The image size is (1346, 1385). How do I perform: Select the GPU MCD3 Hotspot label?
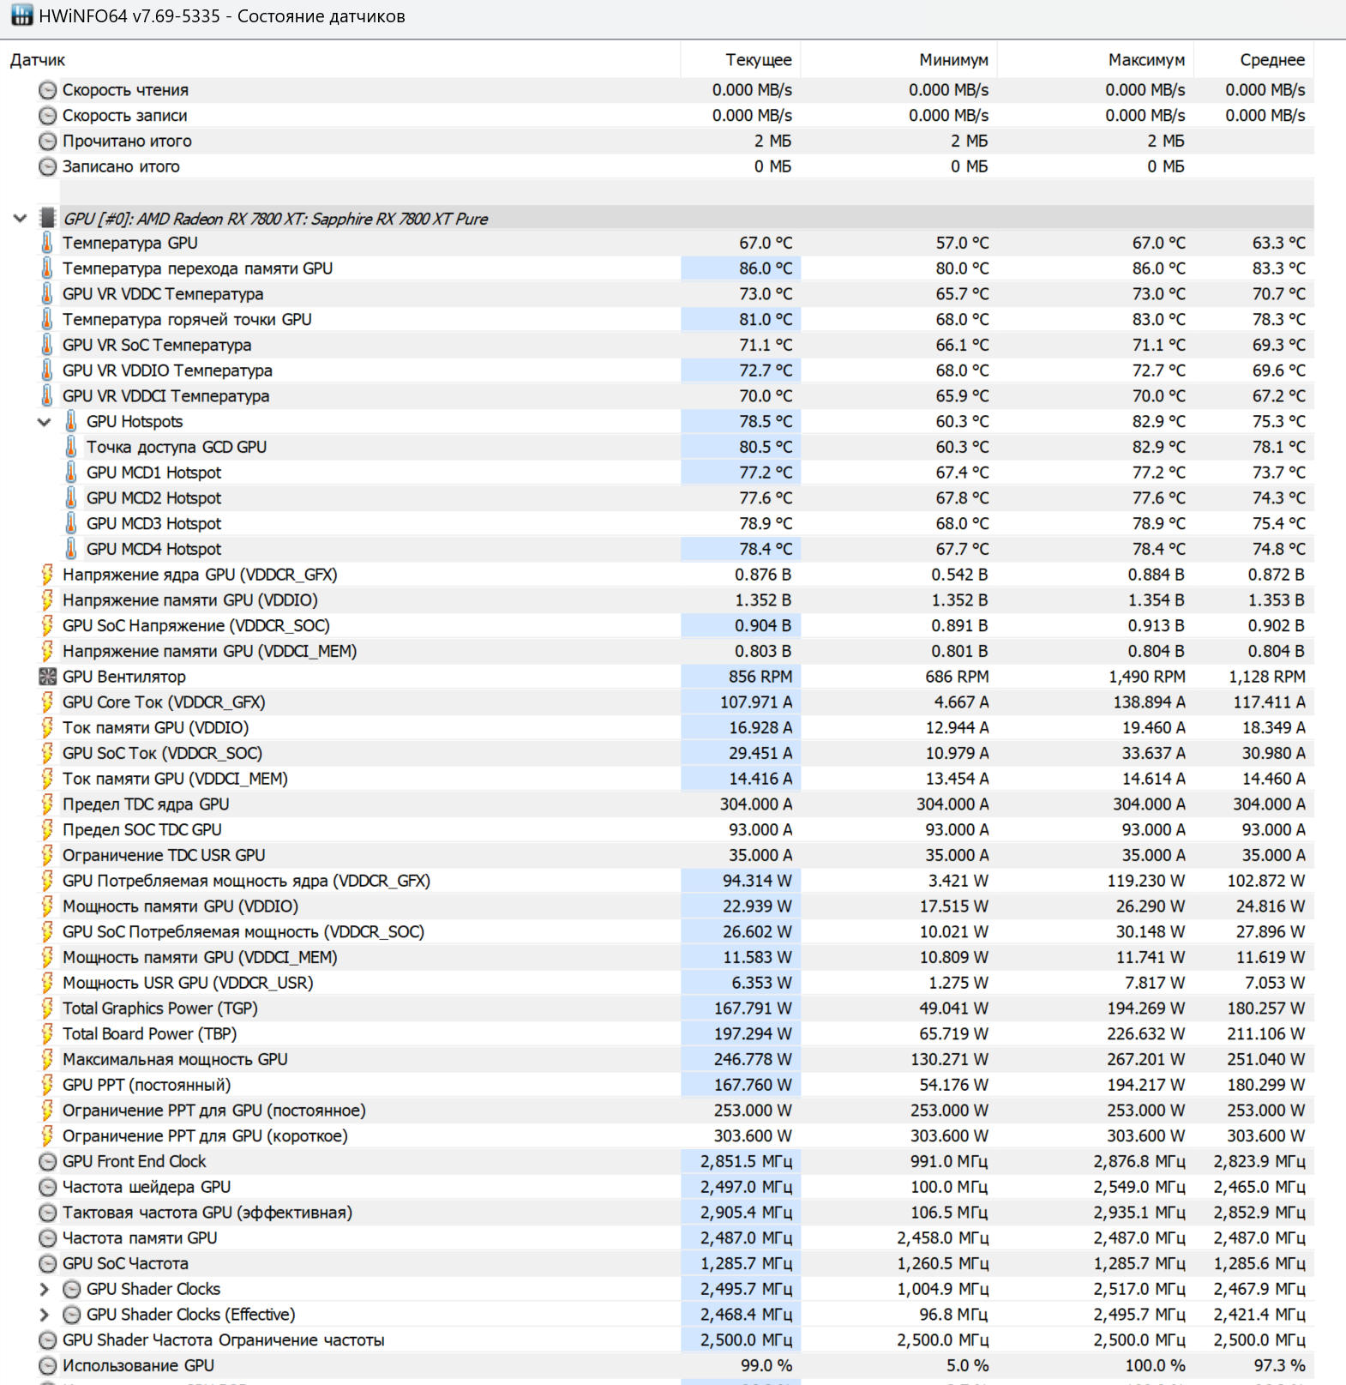(153, 524)
